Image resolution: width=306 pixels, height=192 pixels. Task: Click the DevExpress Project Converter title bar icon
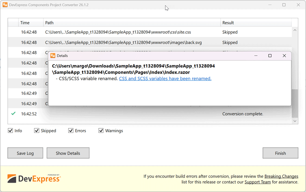(5, 5)
